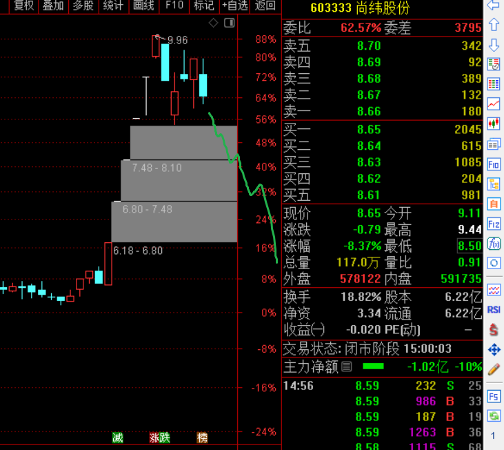504x450 pixels.
Task: Click the 总量 value 117.0万
Action: [358, 263]
